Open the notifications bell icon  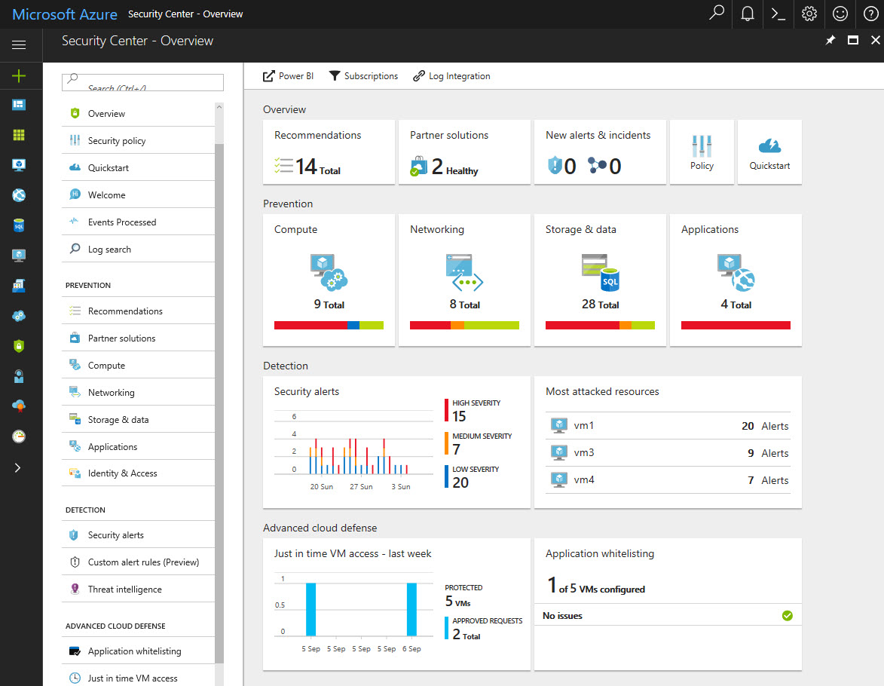[x=747, y=14]
